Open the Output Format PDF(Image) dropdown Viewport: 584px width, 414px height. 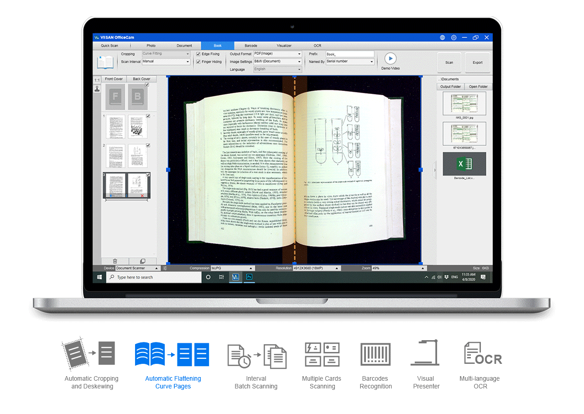tap(278, 54)
